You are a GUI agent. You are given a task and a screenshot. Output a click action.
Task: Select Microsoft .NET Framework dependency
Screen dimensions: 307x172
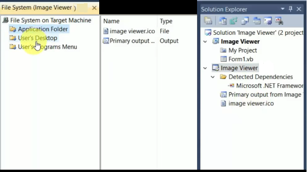pyautogui.click(x=270, y=86)
